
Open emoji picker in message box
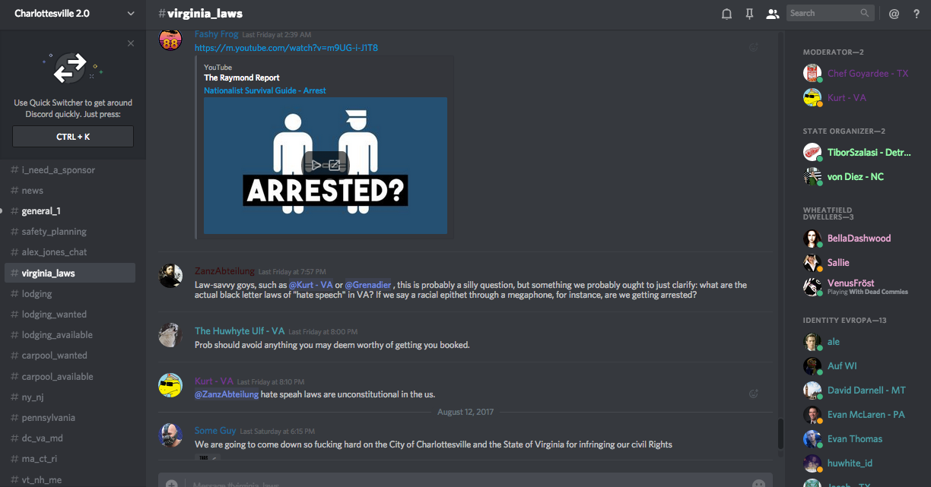tap(758, 483)
